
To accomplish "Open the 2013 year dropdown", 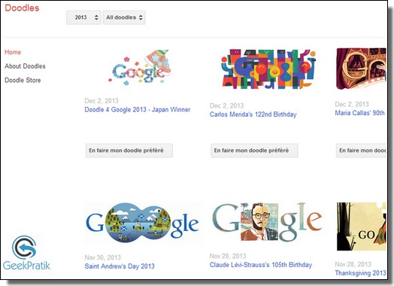I will (x=83, y=17).
